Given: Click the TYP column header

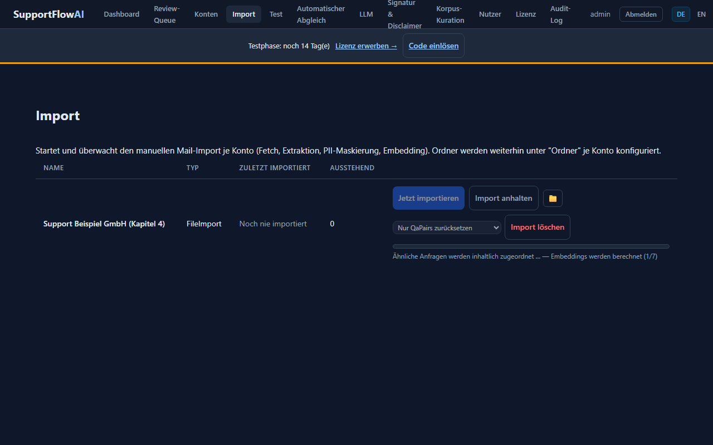Looking at the screenshot, I should coord(193,167).
